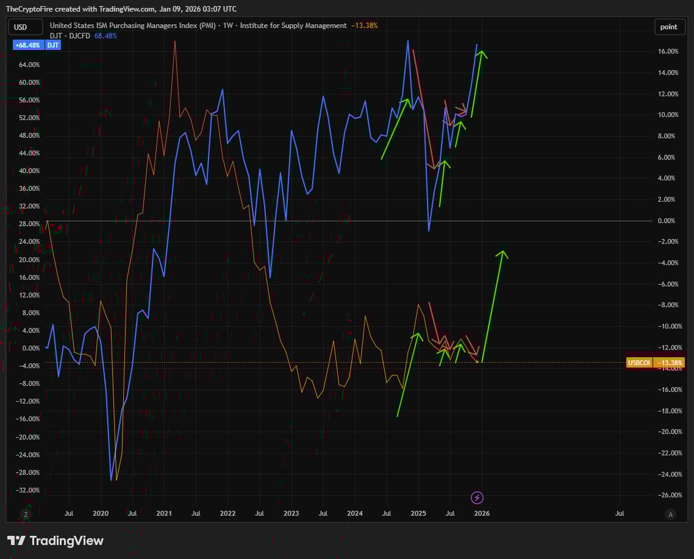Click the 2021 label on the time axis
694x559 pixels.
[x=164, y=513]
